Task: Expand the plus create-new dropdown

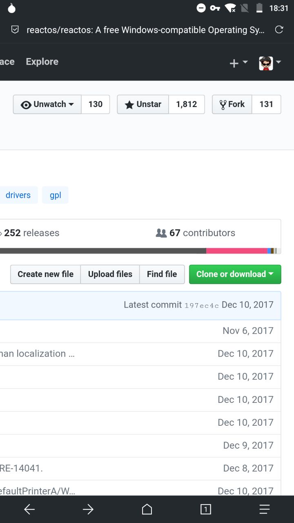Action: [x=238, y=63]
